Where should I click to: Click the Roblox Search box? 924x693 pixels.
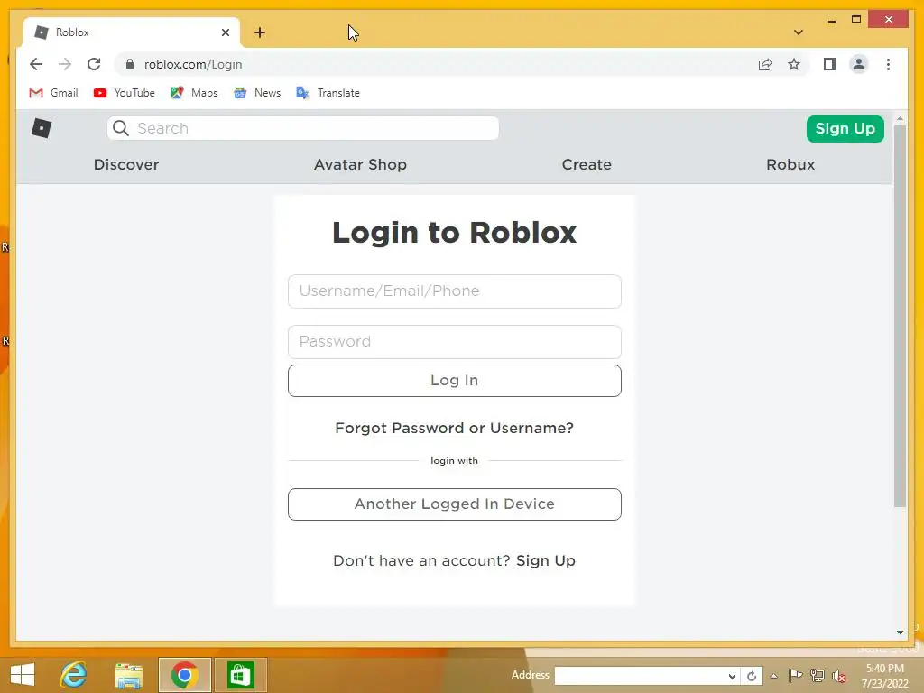click(303, 128)
